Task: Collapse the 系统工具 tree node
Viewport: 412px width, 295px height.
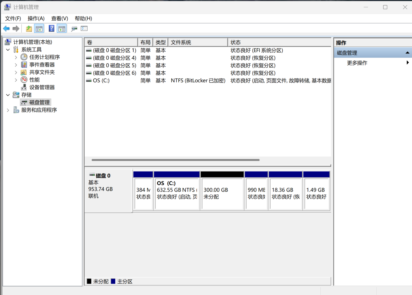Action: (8, 50)
